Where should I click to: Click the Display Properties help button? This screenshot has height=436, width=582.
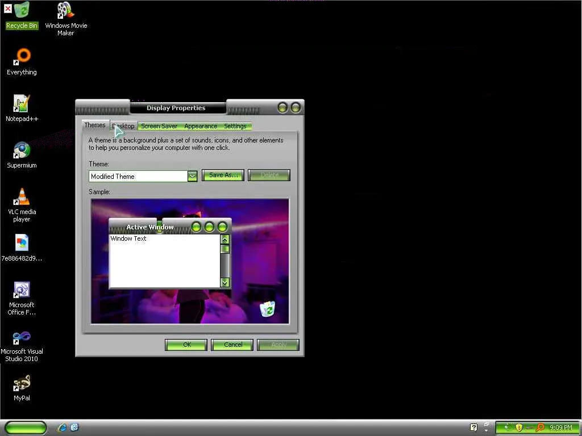tap(283, 108)
